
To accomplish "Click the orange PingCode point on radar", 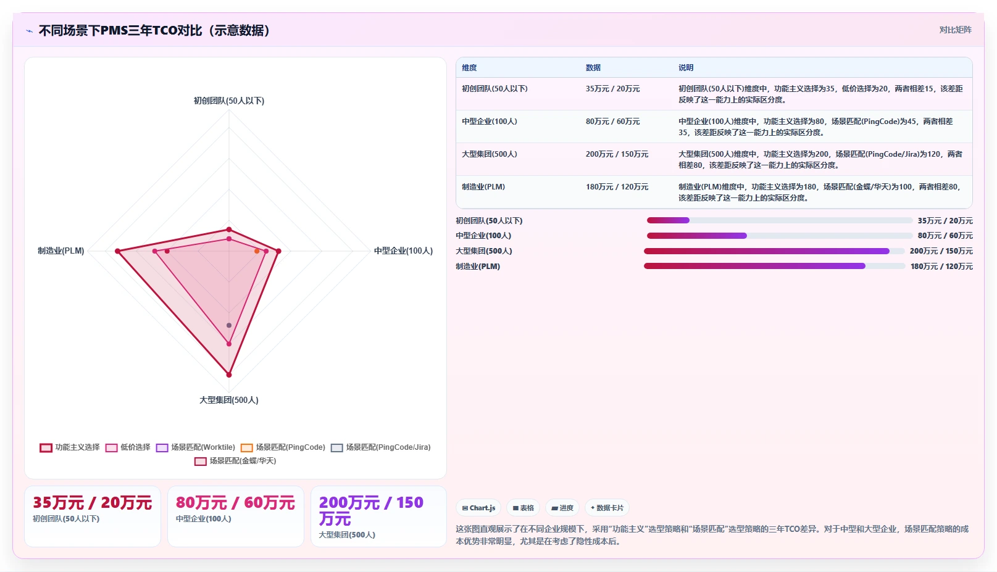I will click(257, 251).
